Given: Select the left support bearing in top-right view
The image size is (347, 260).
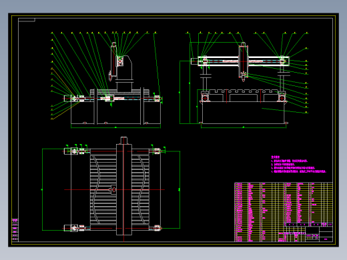Looking at the screenshot, I should point(205,97).
